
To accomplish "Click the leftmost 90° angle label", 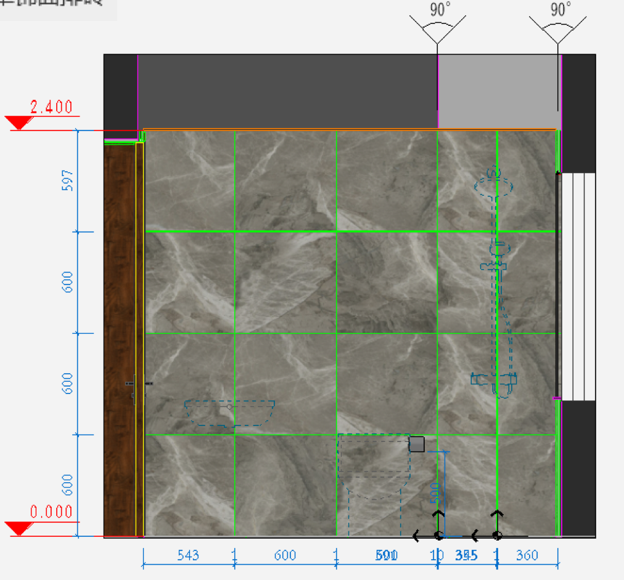I will point(440,9).
